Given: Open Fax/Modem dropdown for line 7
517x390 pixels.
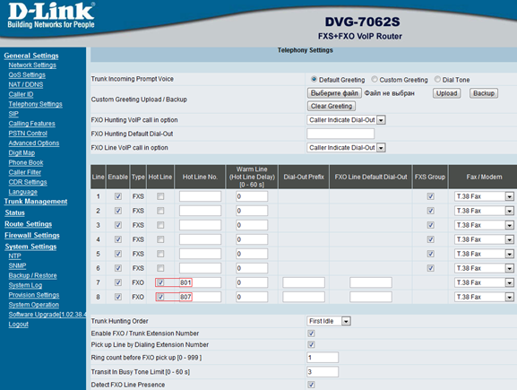Looking at the screenshot, I should pos(484,282).
